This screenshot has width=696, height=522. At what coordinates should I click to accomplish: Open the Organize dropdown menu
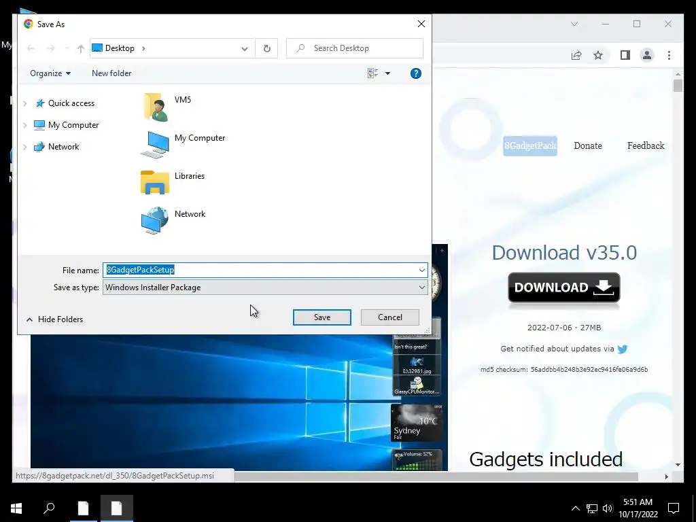[50, 73]
